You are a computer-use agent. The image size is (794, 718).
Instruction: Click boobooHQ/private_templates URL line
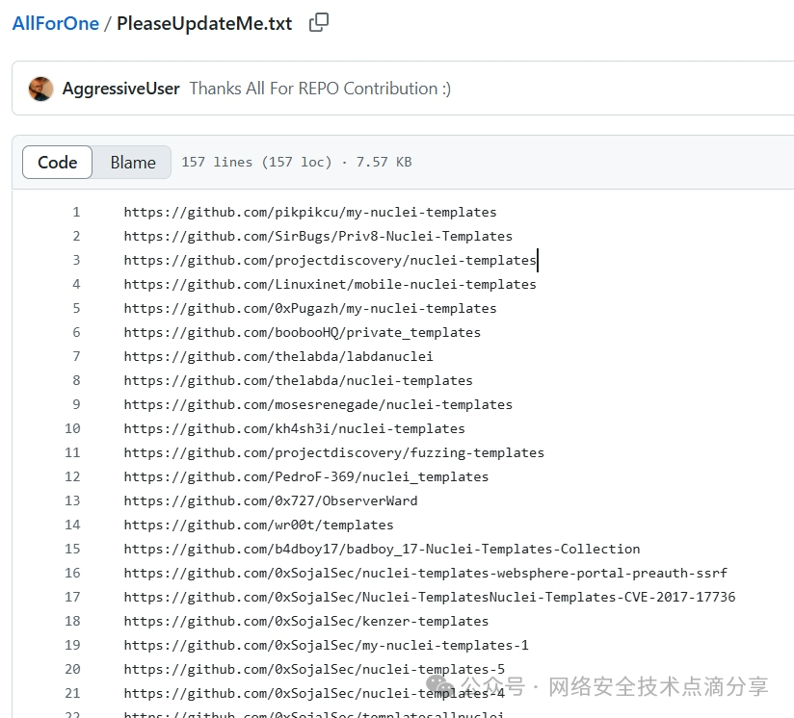click(x=302, y=332)
